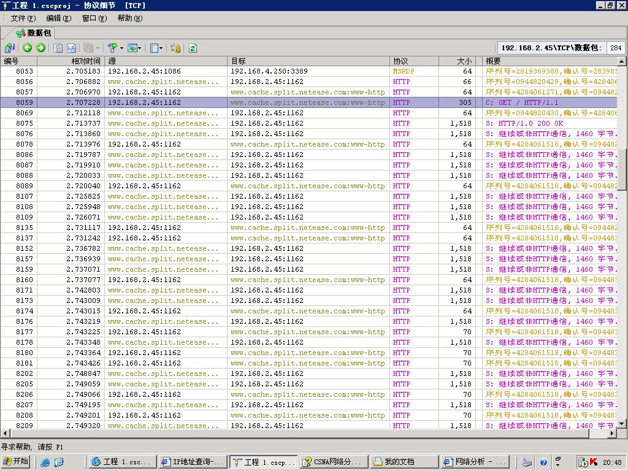Select the 数据包 tab
628x471 pixels.
pyautogui.click(x=34, y=33)
